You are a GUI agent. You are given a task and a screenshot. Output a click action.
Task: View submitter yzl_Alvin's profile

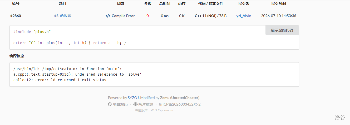(x=244, y=16)
